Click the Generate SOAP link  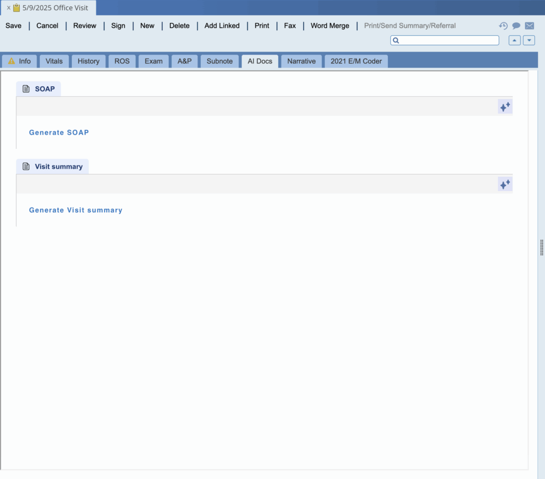tap(59, 133)
